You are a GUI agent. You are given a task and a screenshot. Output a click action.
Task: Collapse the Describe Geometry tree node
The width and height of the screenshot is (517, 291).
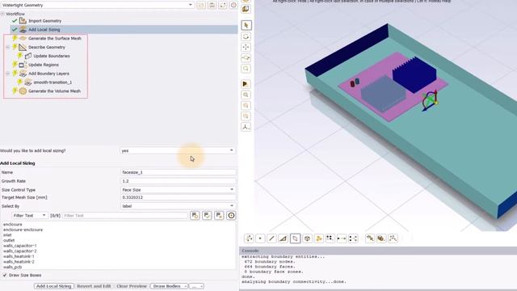pyautogui.click(x=7, y=47)
